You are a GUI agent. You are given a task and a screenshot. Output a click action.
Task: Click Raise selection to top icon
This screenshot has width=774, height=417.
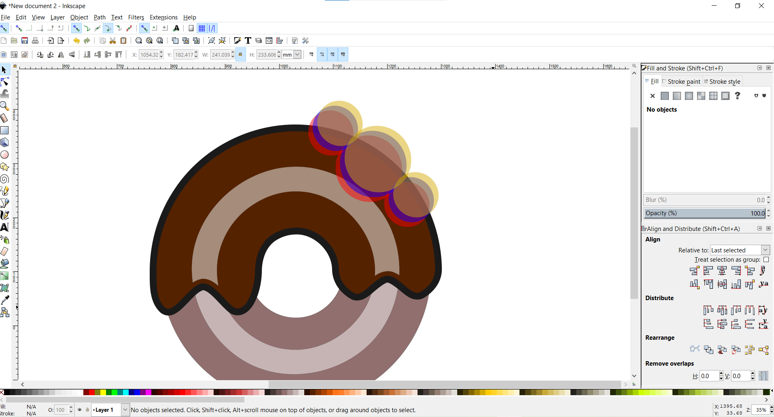[119, 55]
